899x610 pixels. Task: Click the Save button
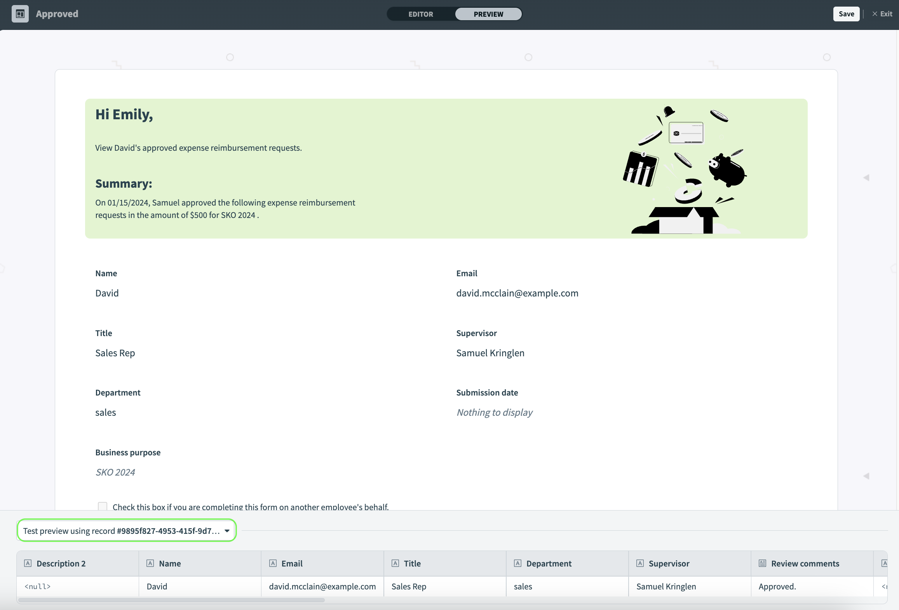[x=846, y=14]
